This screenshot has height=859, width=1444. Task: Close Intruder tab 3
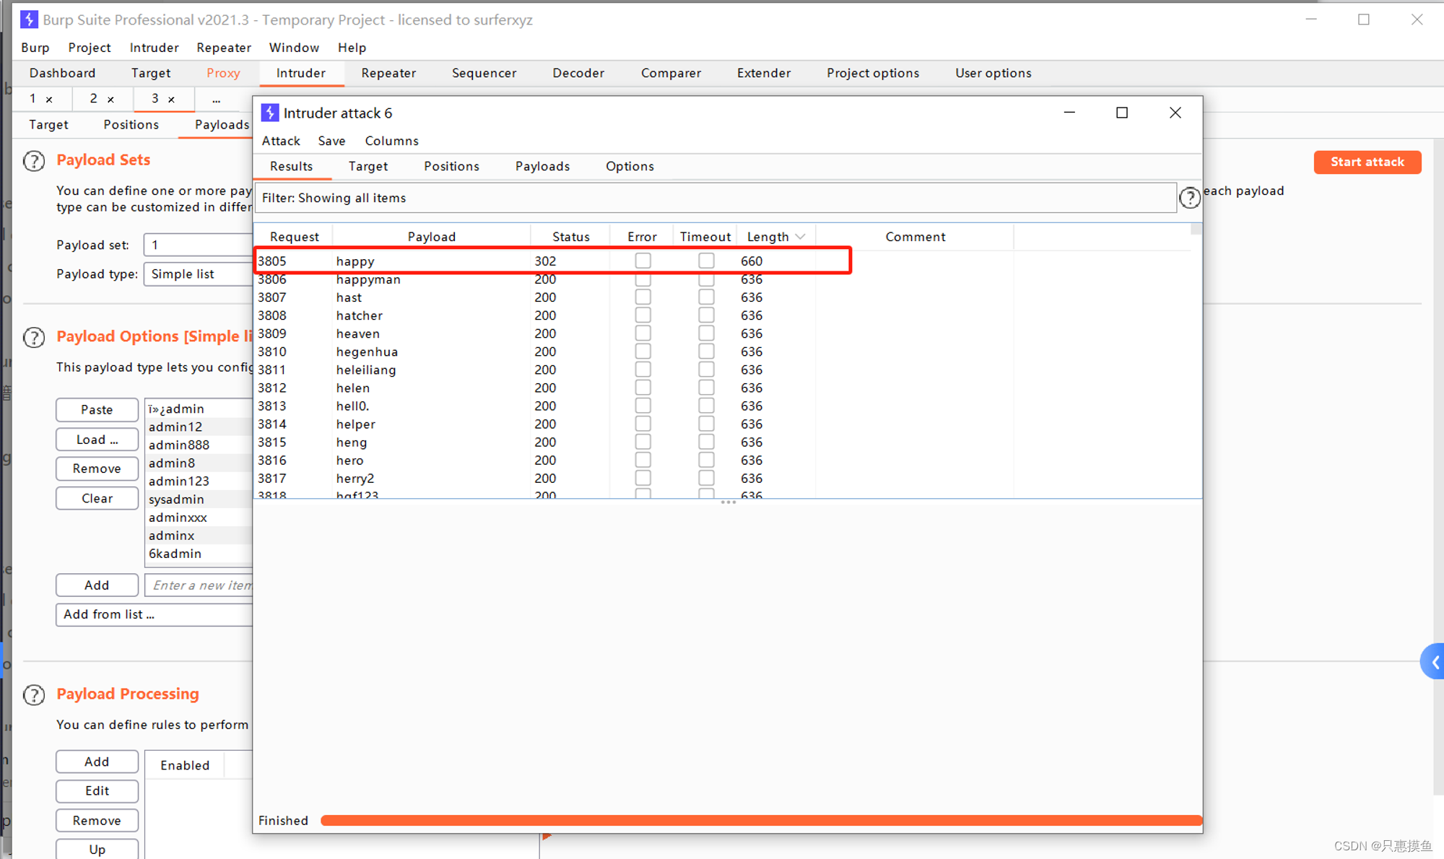[x=171, y=100]
